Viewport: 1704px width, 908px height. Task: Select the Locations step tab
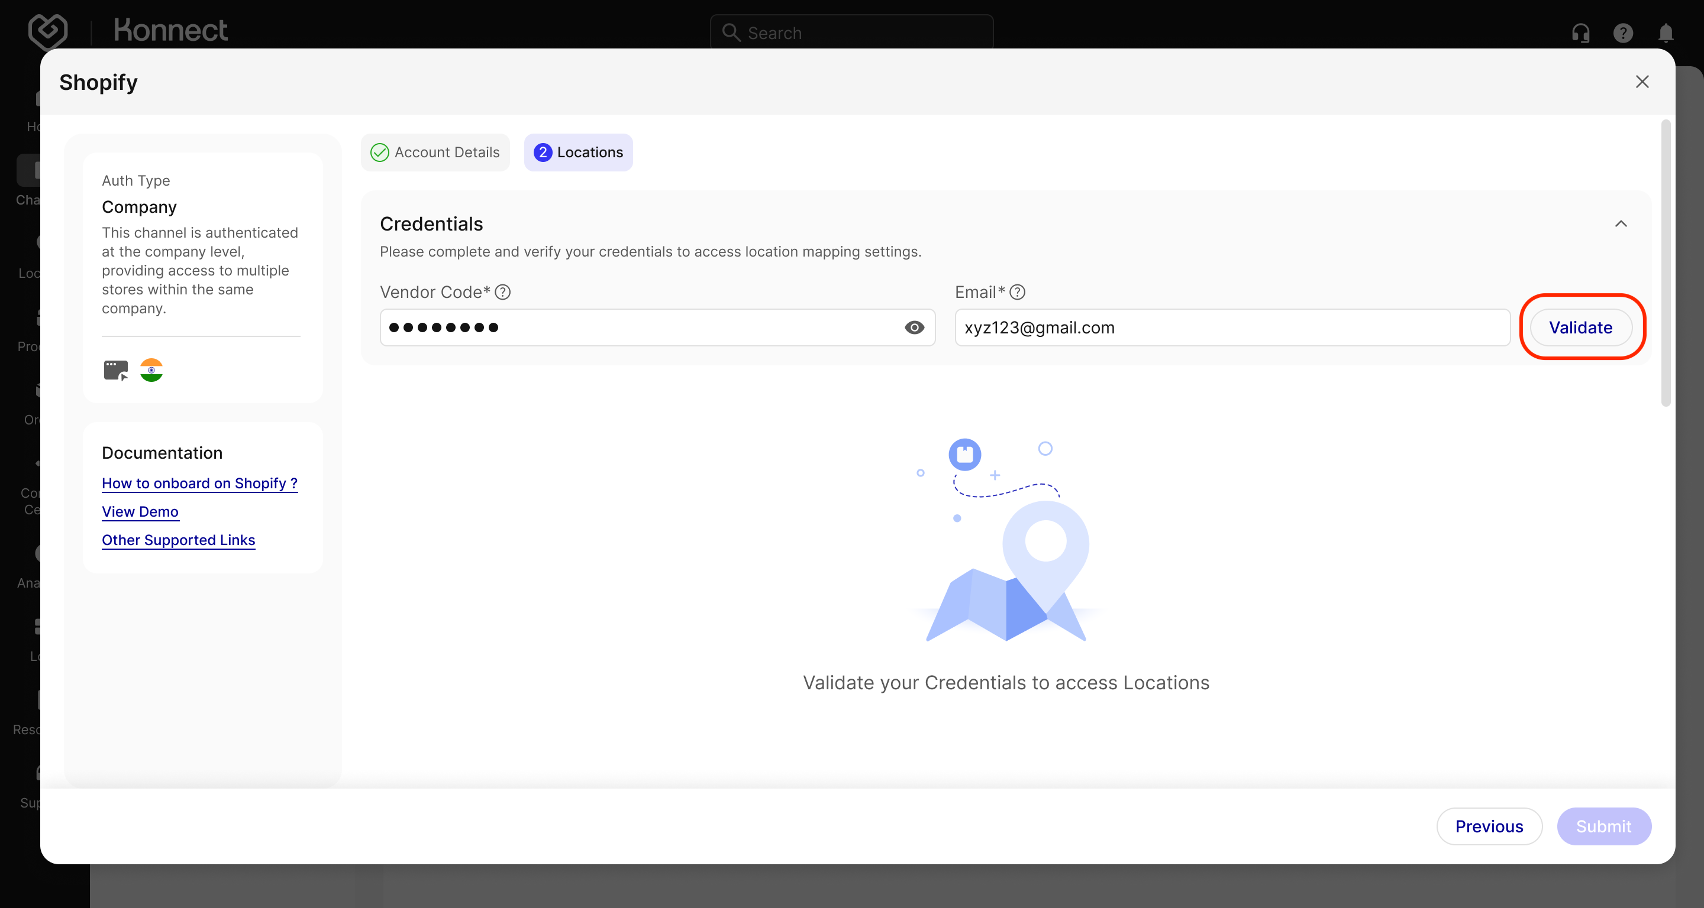tap(578, 153)
